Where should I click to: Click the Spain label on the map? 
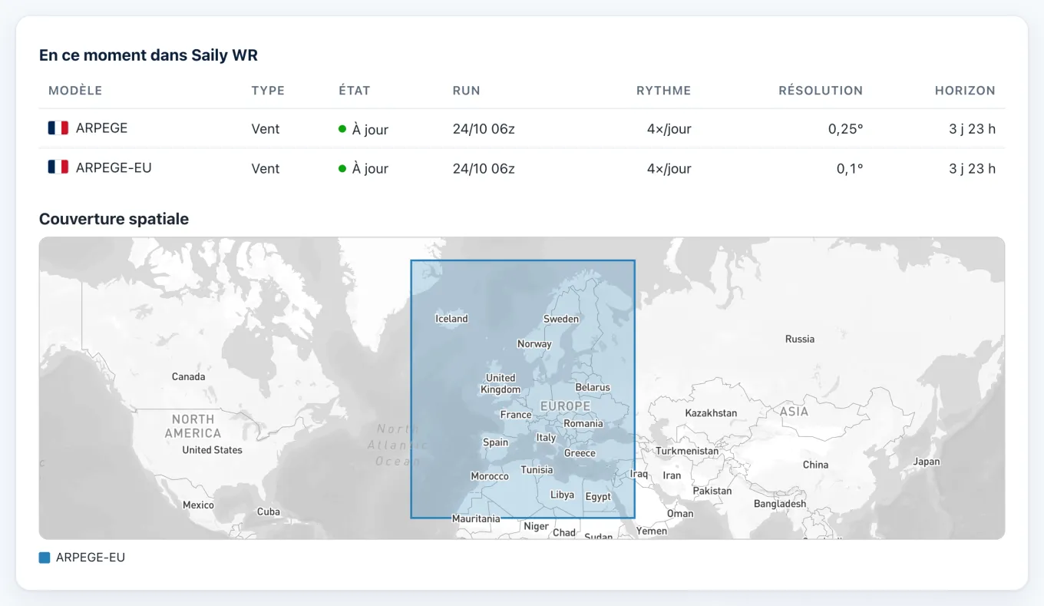495,442
